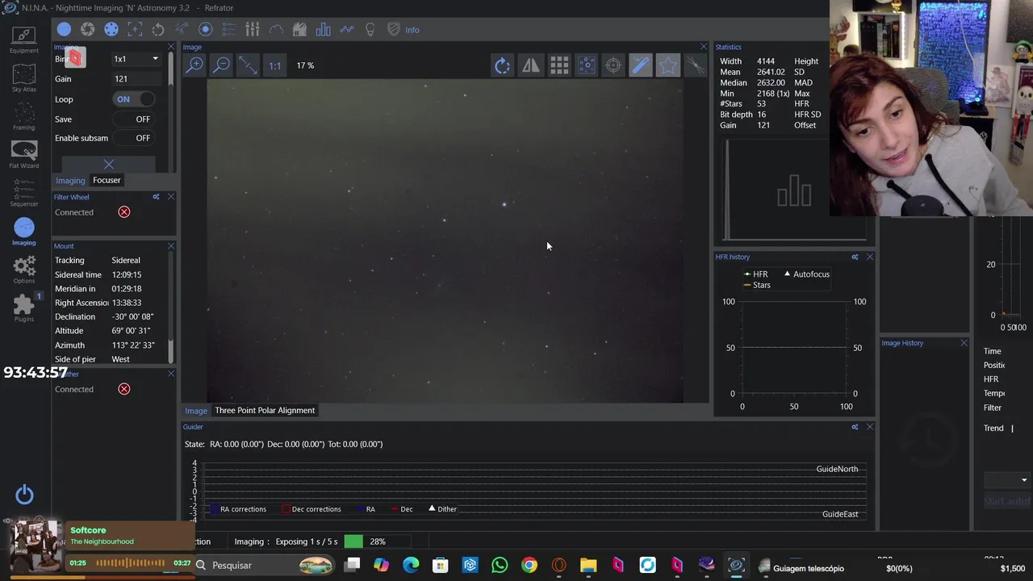Zoom in on the image

(194, 65)
